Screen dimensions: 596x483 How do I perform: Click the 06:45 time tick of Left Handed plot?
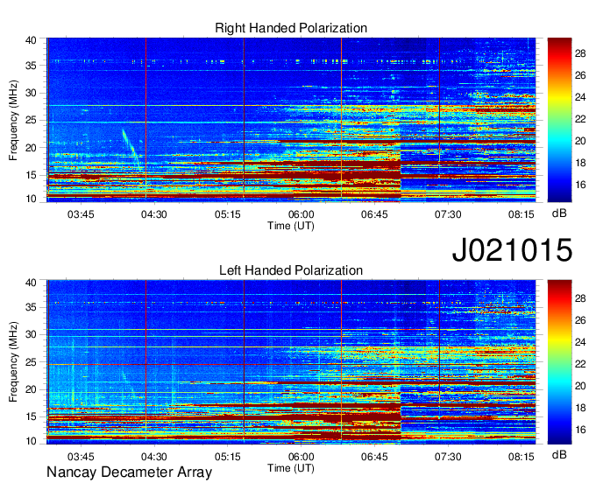(374, 457)
